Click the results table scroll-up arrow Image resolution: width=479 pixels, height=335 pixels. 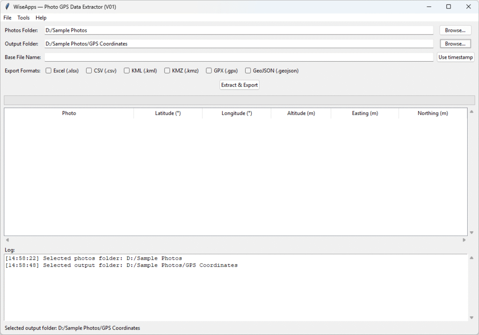[x=471, y=112]
